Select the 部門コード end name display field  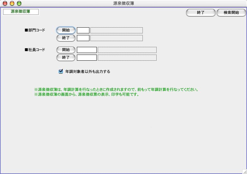tap(116, 38)
